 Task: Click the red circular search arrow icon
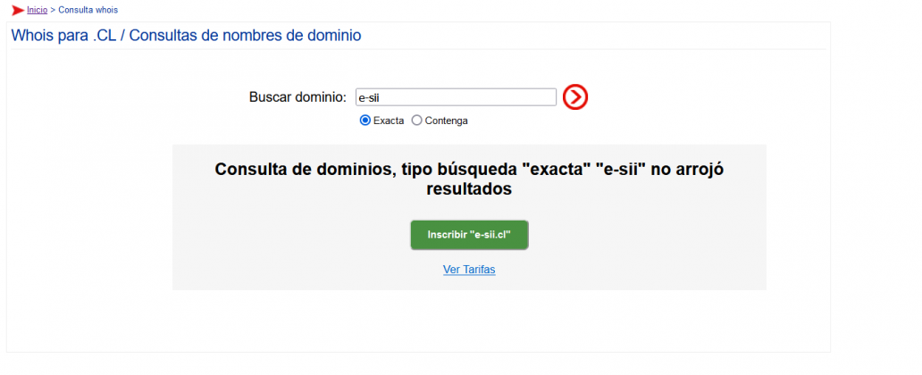coord(575,97)
